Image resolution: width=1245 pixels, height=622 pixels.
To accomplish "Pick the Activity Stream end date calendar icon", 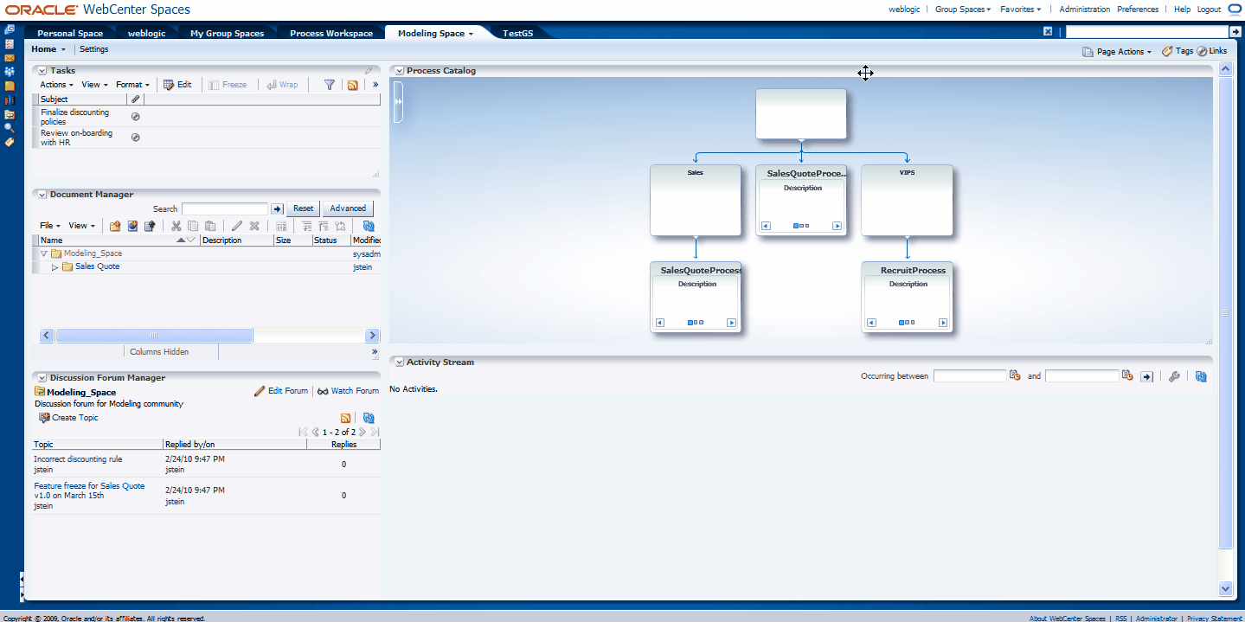I will [x=1127, y=375].
